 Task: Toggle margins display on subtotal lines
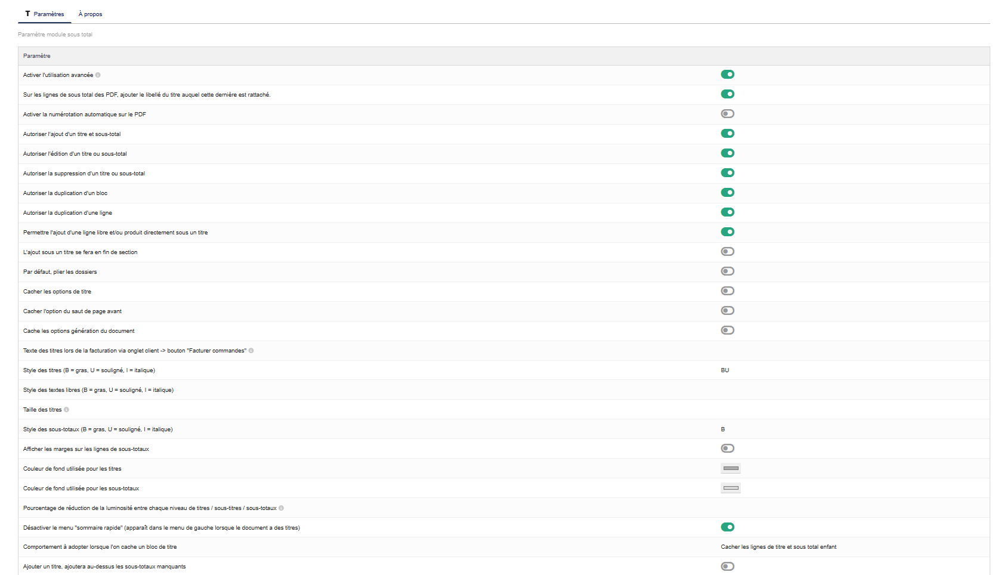(727, 449)
